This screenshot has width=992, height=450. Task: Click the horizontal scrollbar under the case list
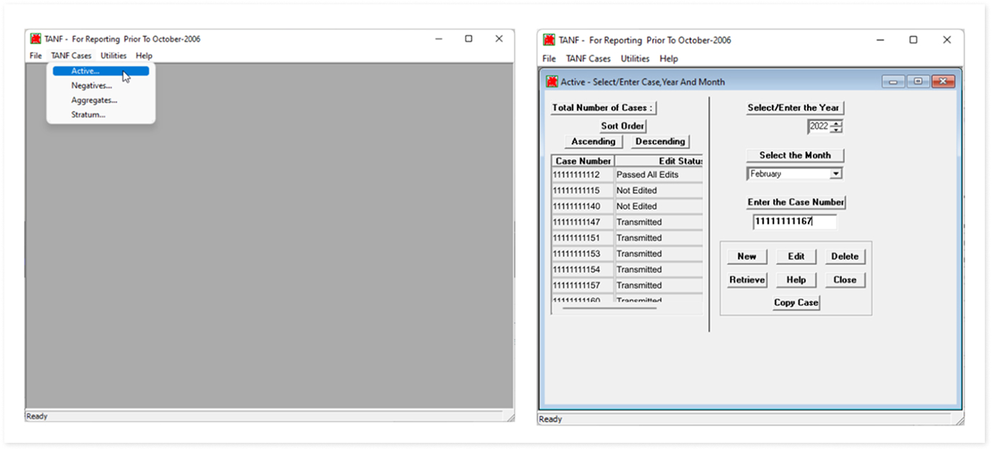click(610, 308)
